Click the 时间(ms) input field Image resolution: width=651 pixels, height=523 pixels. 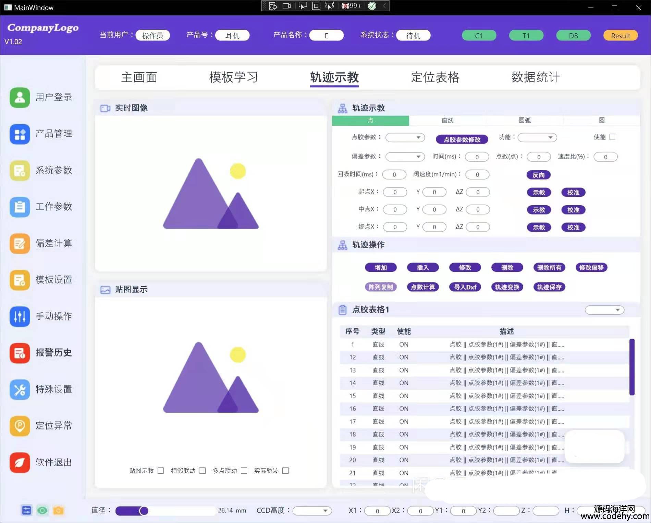(477, 157)
